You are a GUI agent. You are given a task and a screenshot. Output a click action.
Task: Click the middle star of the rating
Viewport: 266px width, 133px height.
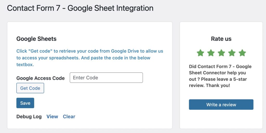[x=221, y=53]
